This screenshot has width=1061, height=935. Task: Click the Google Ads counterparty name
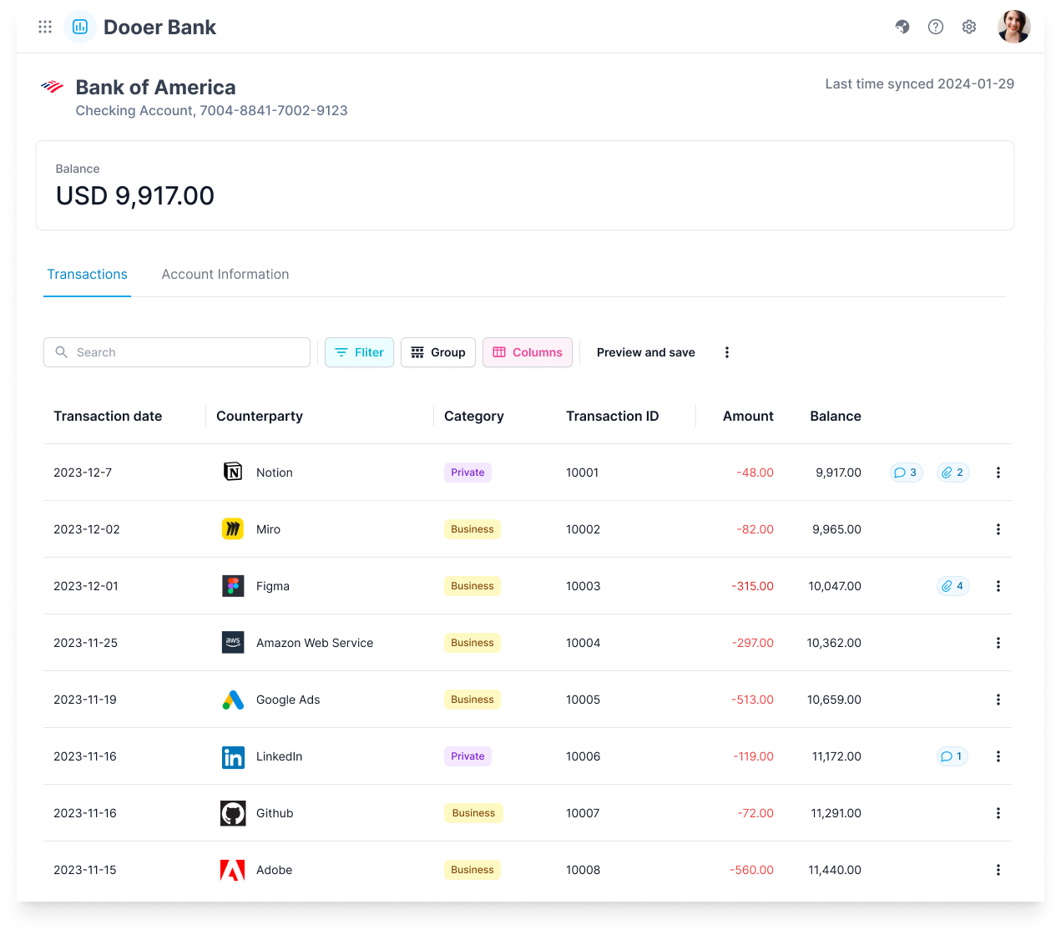tap(288, 700)
